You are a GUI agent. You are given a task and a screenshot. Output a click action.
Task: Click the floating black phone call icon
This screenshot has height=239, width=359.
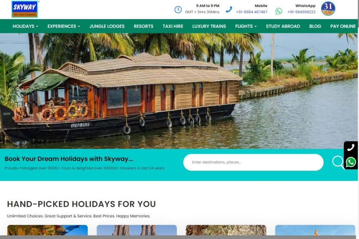coord(351,148)
